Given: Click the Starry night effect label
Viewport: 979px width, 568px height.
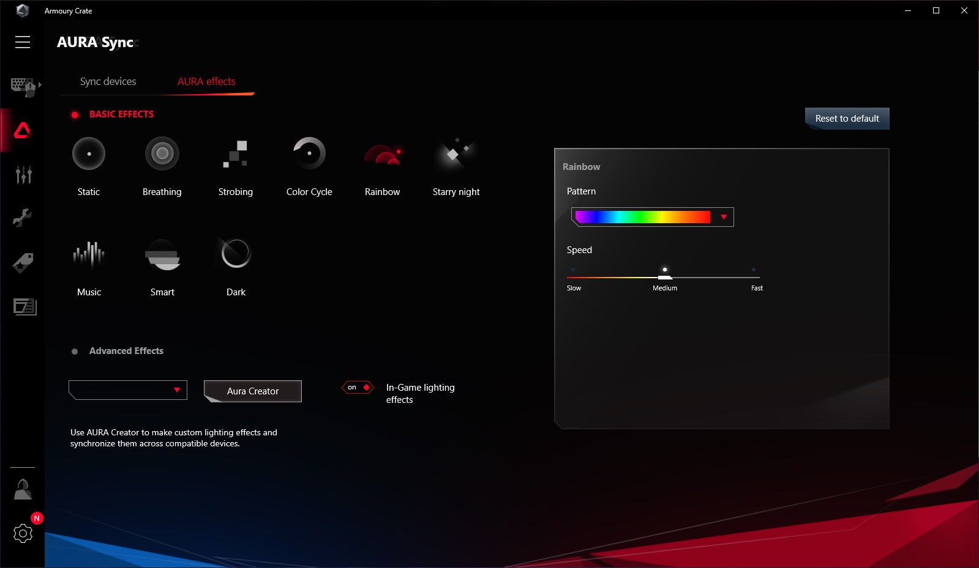Looking at the screenshot, I should click(x=456, y=192).
